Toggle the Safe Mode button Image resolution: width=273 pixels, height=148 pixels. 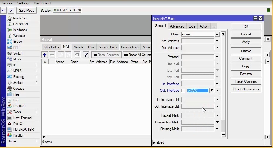click(x=26, y=11)
